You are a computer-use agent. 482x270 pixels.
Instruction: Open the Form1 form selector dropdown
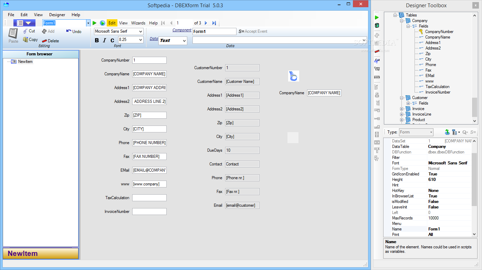point(88,23)
